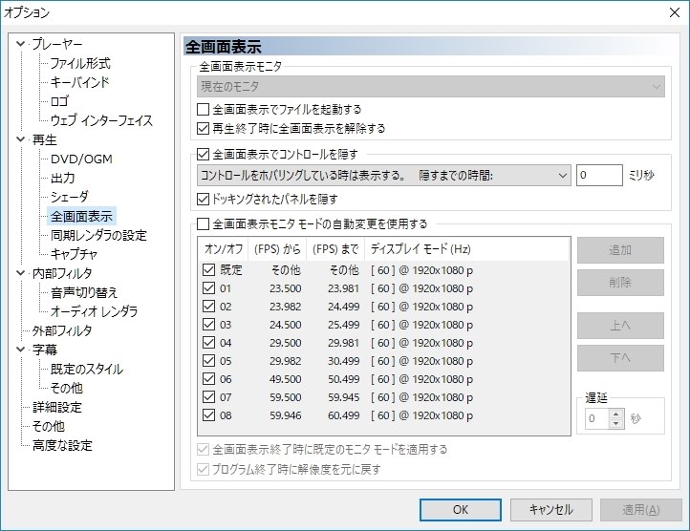
Task: Open ウェブ インターフェイス settings
Action: 101,120
